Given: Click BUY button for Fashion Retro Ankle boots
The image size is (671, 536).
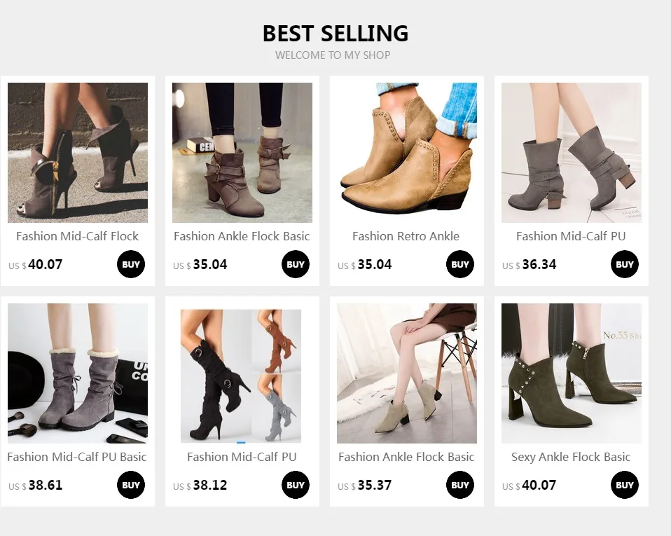Looking at the screenshot, I should (460, 264).
